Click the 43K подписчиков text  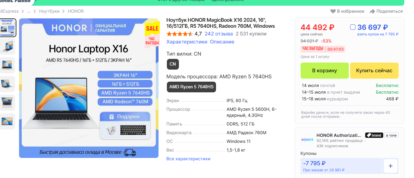(332, 146)
